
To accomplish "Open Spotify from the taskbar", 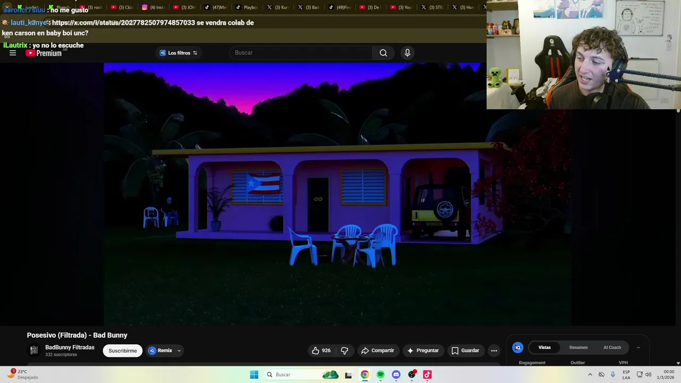I will pos(380,374).
